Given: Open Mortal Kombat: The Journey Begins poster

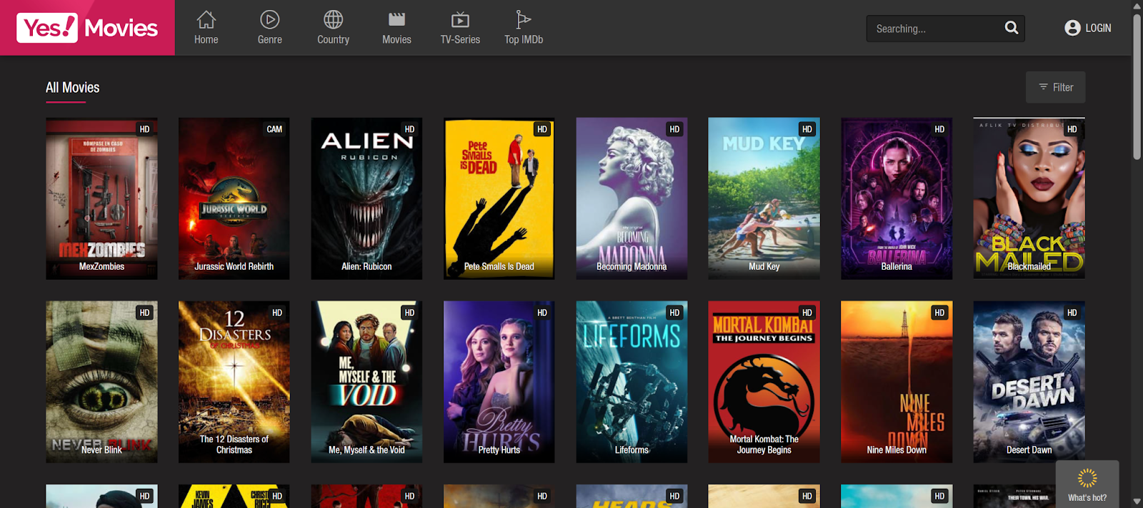Looking at the screenshot, I should pos(764,382).
